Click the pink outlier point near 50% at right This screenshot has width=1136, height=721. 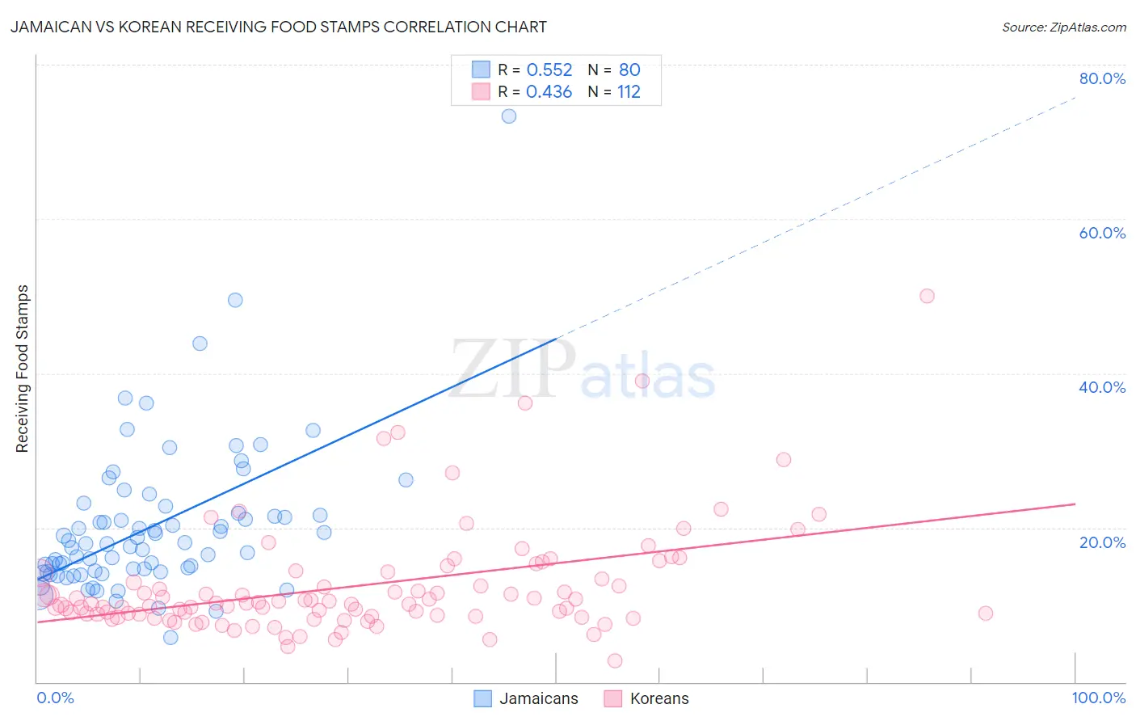tap(927, 296)
